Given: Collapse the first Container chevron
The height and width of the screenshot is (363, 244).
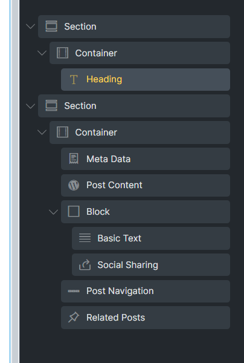Looking at the screenshot, I should [x=42, y=53].
